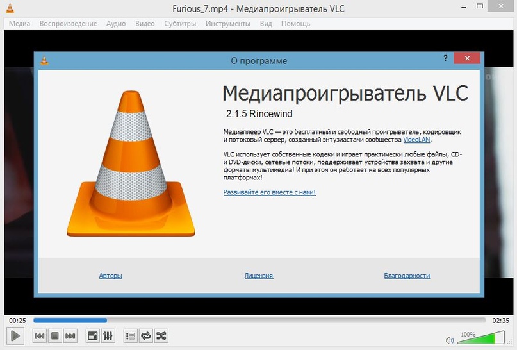Viewport: 517px width, 350px height.
Task: Click the VLC cone icon in main title bar
Action: [10, 8]
